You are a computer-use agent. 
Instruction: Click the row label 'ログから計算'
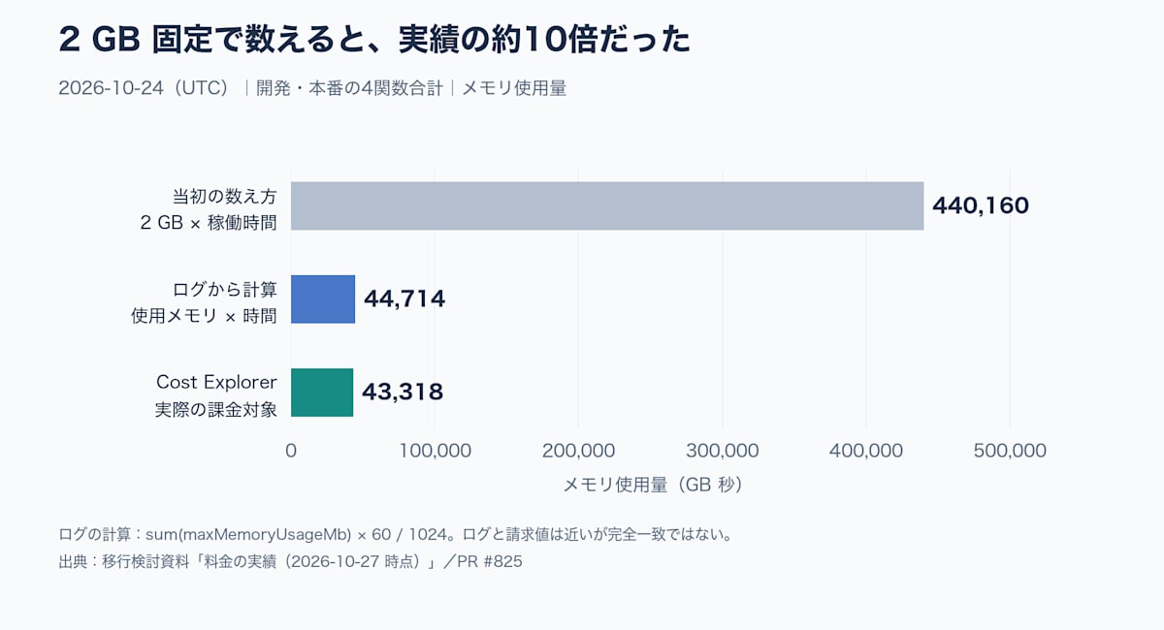pyautogui.click(x=224, y=288)
